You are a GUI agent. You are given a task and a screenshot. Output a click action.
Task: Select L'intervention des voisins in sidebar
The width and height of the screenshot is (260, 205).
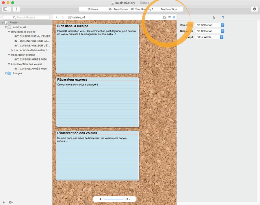[27, 64]
